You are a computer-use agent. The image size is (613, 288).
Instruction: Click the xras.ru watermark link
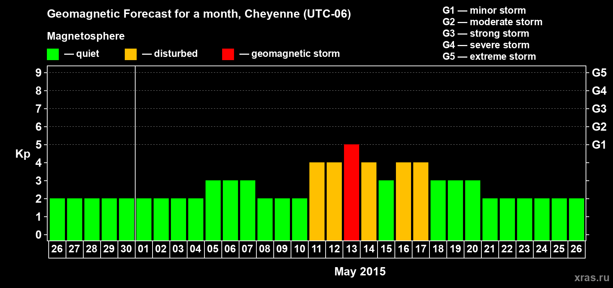click(592, 278)
